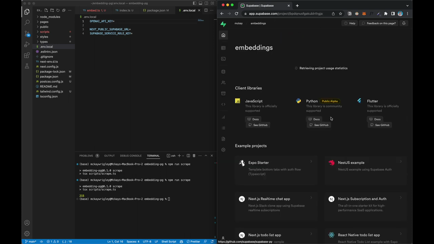Switch to embed.ts editor tab
The image size is (434, 244).
94,11
